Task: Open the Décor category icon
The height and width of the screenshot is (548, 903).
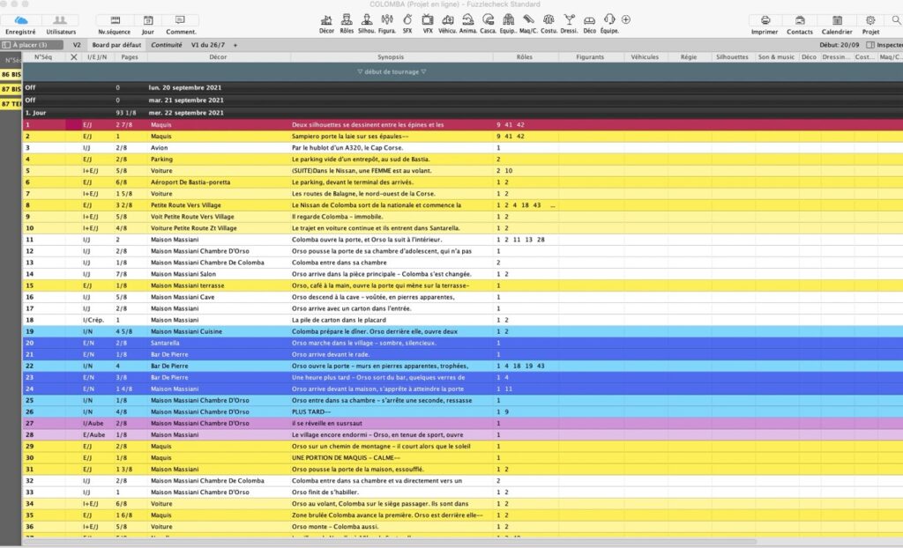Action: pos(326,19)
